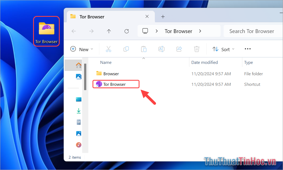
Task: Add a new File Explorer tab
Action: click(163, 17)
